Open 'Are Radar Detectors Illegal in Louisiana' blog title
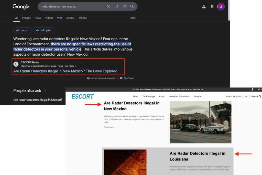Screen dimensions: 262x175 198,156
